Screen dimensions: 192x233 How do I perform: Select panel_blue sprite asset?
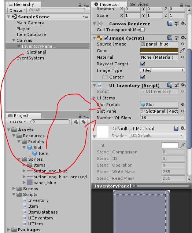[45, 183]
